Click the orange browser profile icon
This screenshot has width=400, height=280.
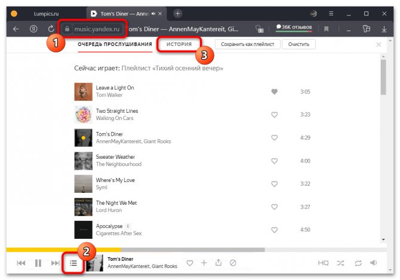[14, 14]
